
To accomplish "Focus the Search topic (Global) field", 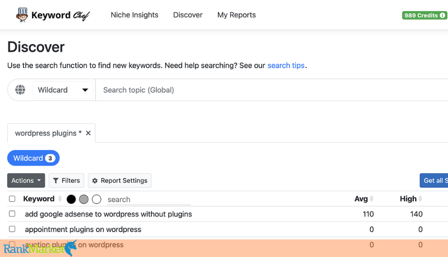I will click(x=272, y=90).
